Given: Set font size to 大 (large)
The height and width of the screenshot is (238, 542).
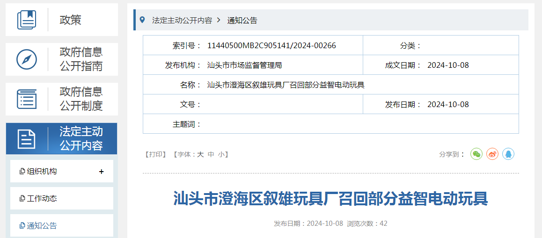Looking at the screenshot, I should tap(200, 154).
